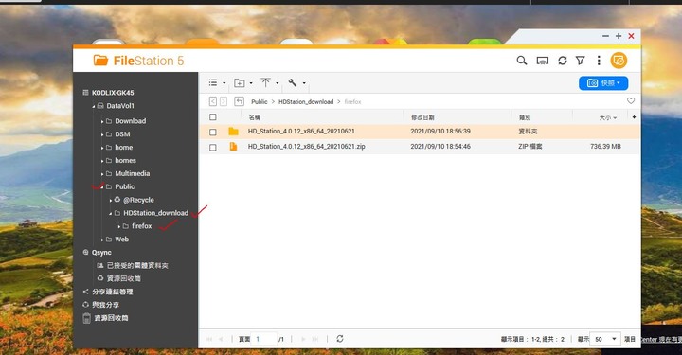
Task: Open the wrench tools icon
Action: (x=293, y=82)
